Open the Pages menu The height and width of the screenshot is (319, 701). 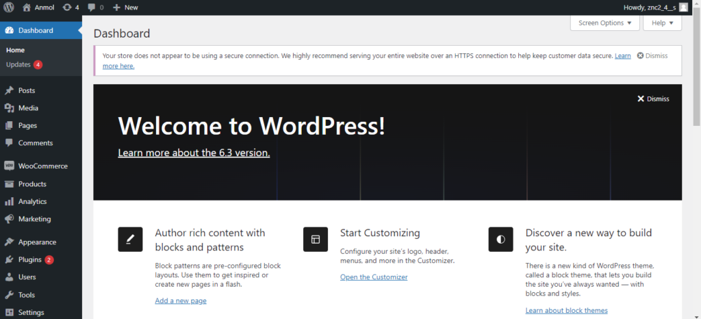point(41,125)
